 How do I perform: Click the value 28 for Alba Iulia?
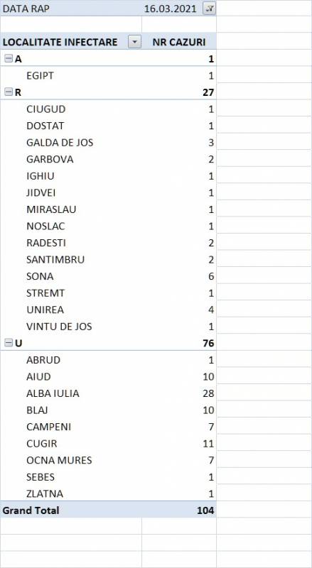pyautogui.click(x=209, y=393)
